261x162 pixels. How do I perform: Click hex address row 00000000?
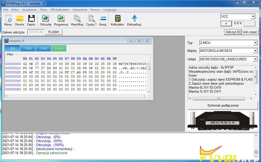[13, 64]
